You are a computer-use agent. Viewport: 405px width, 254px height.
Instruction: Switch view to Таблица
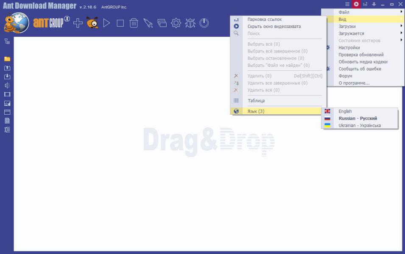tap(278, 101)
